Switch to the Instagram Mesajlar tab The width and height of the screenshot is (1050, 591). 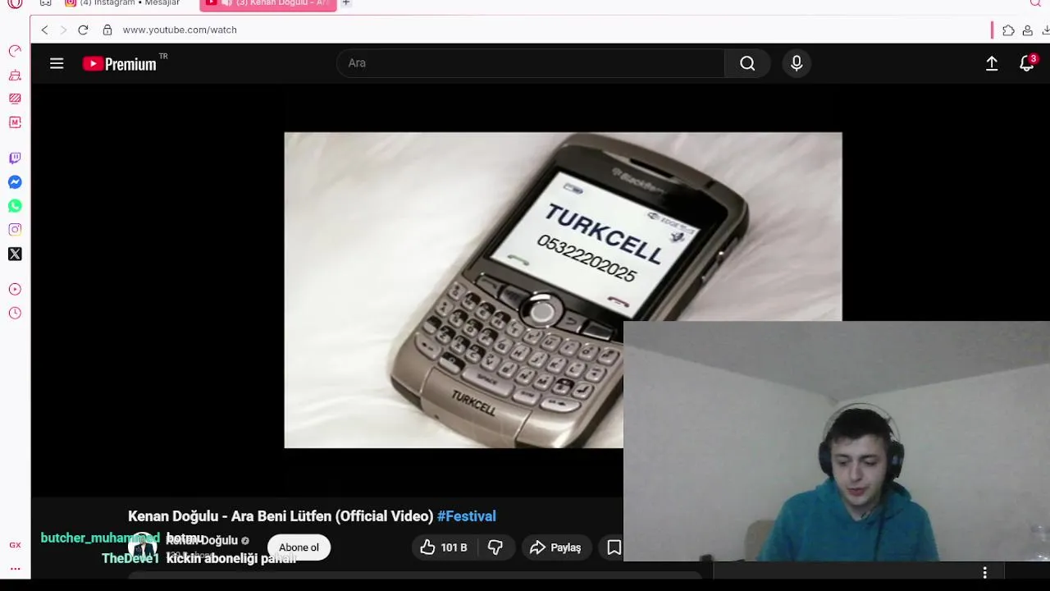(122, 3)
